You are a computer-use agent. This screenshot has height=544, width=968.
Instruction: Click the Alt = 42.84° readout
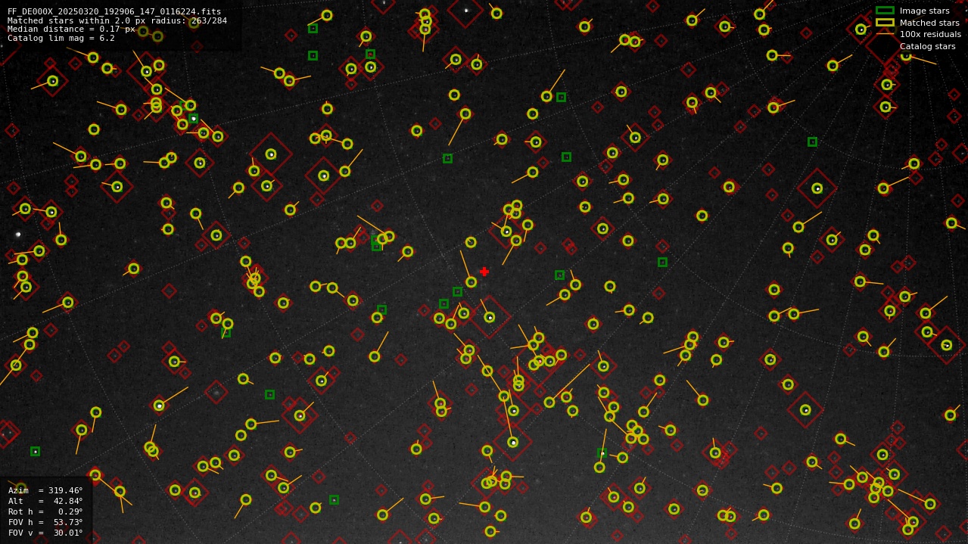point(45,501)
